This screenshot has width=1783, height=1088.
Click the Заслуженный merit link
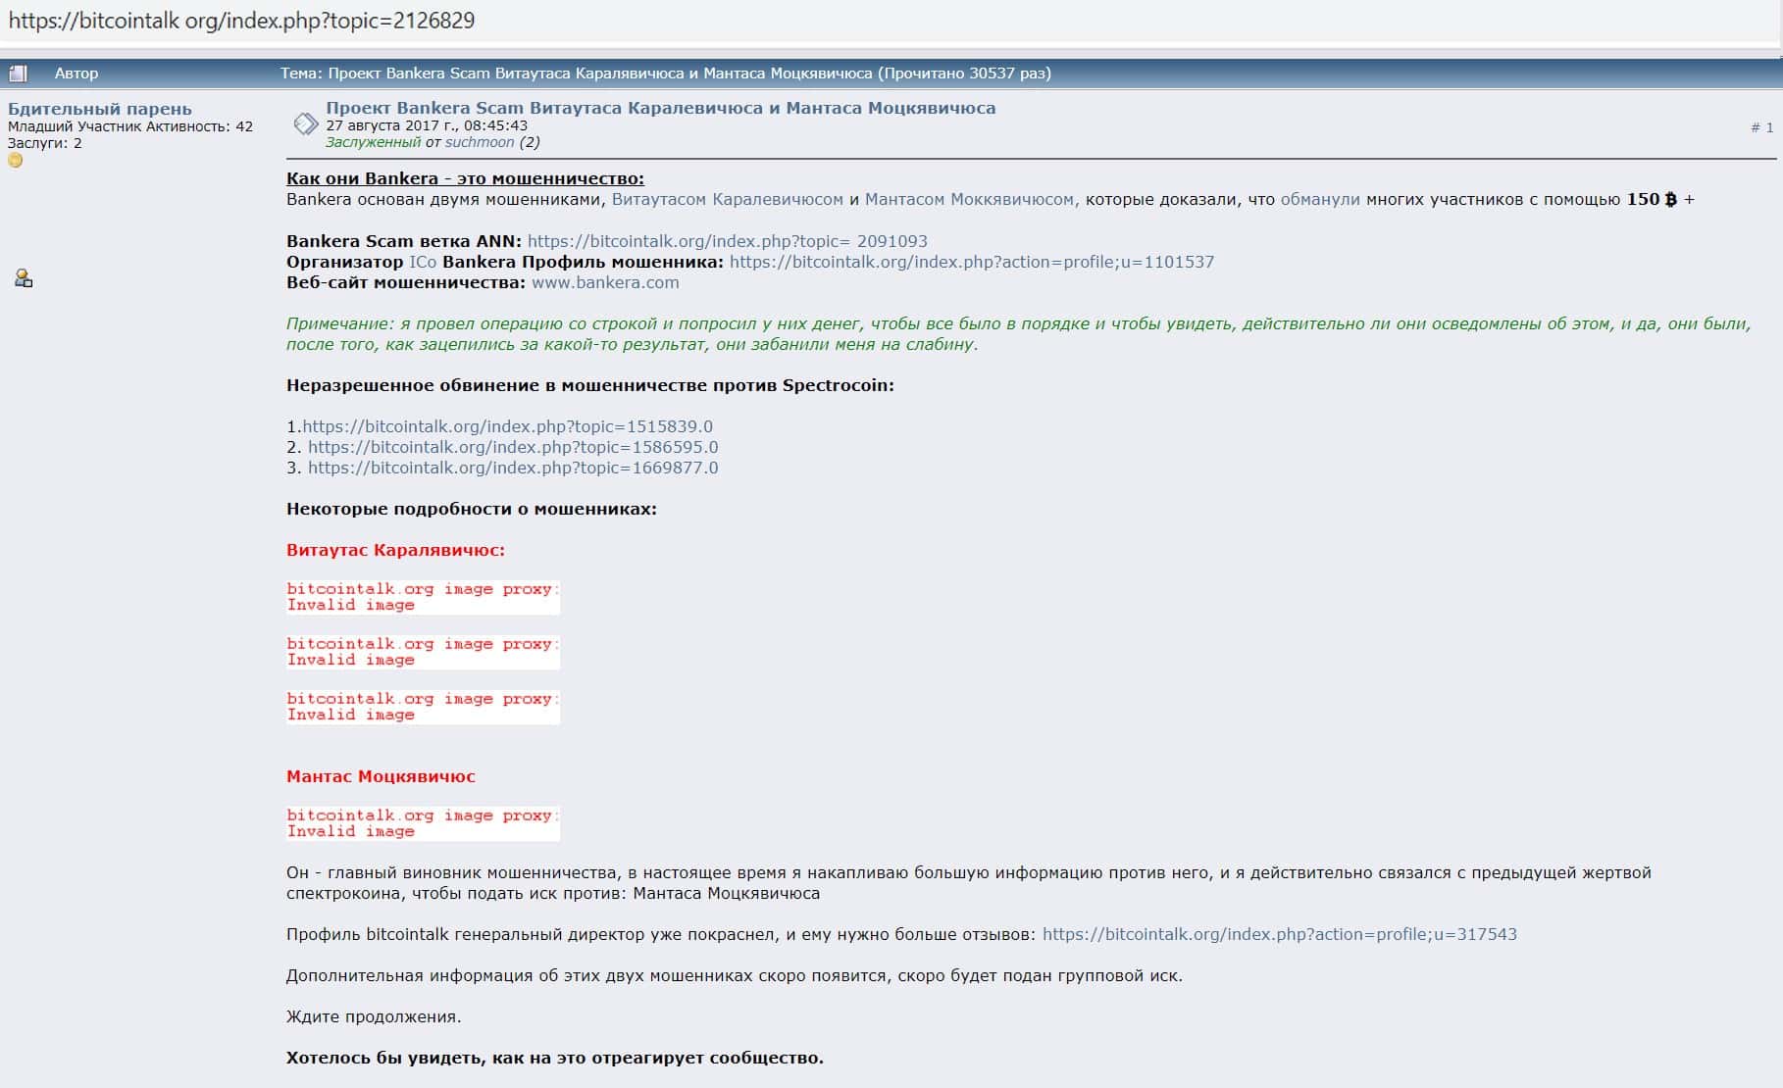point(373,142)
